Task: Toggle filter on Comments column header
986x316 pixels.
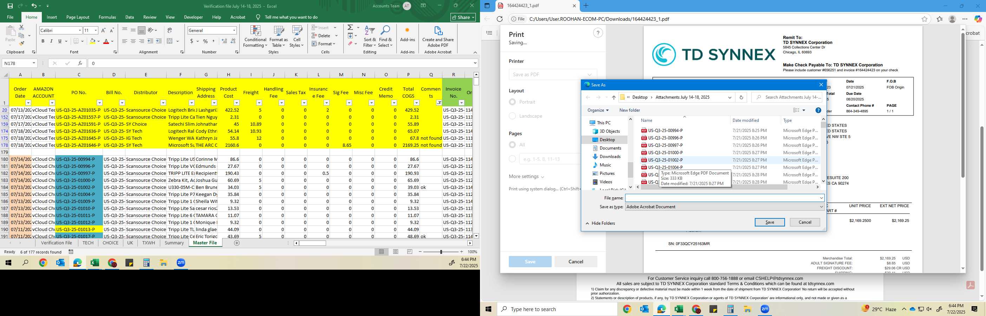Action: pyautogui.click(x=439, y=103)
